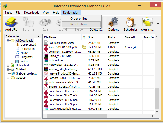Sort by Size column header
Screen dimensions: 163x123
96,37
